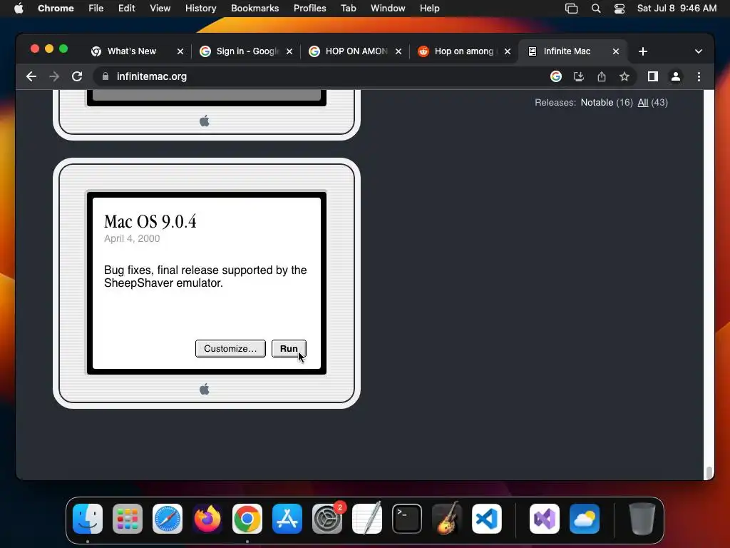The width and height of the screenshot is (730, 548).
Task: Show All releases link
Action: (x=643, y=103)
